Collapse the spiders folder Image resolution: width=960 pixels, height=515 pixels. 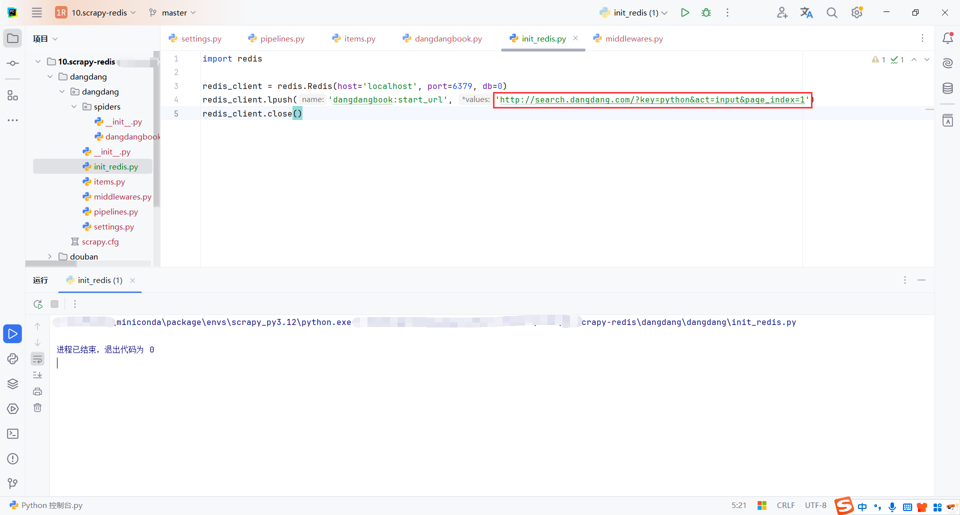point(74,106)
